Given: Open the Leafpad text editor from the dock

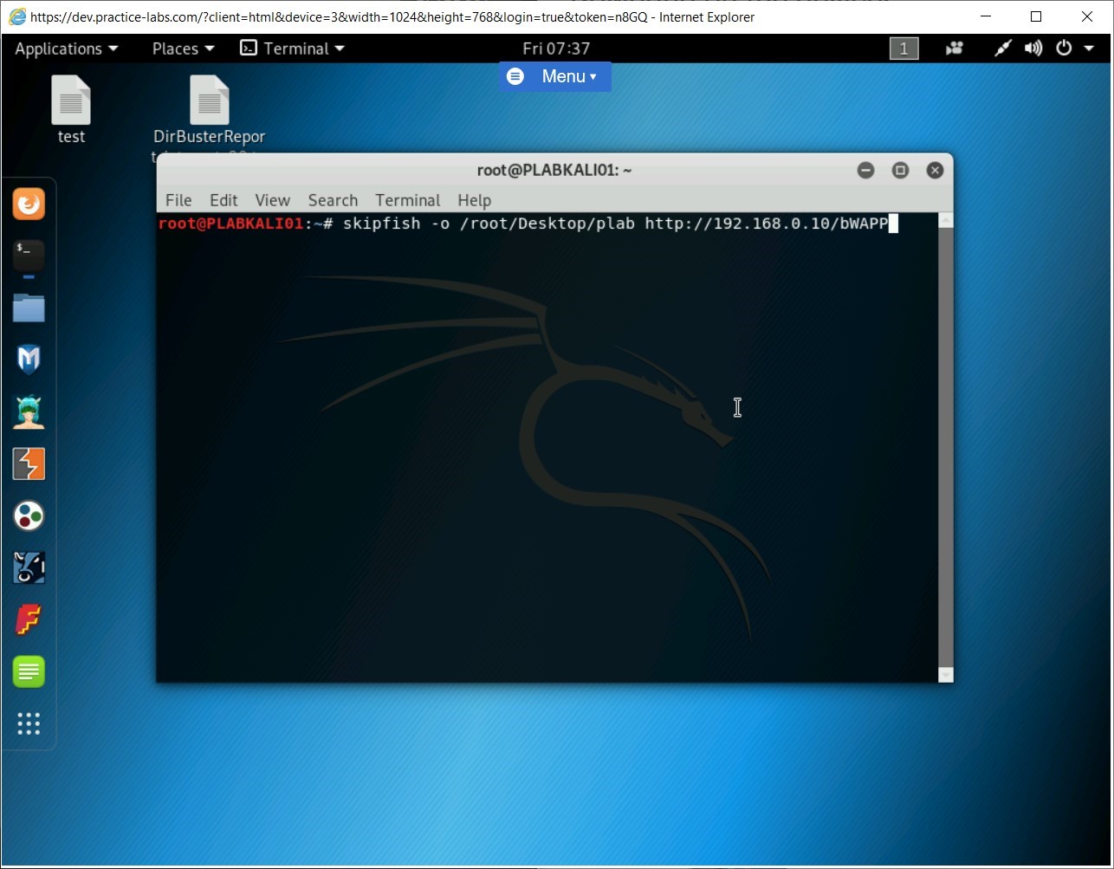Looking at the screenshot, I should coord(29,671).
